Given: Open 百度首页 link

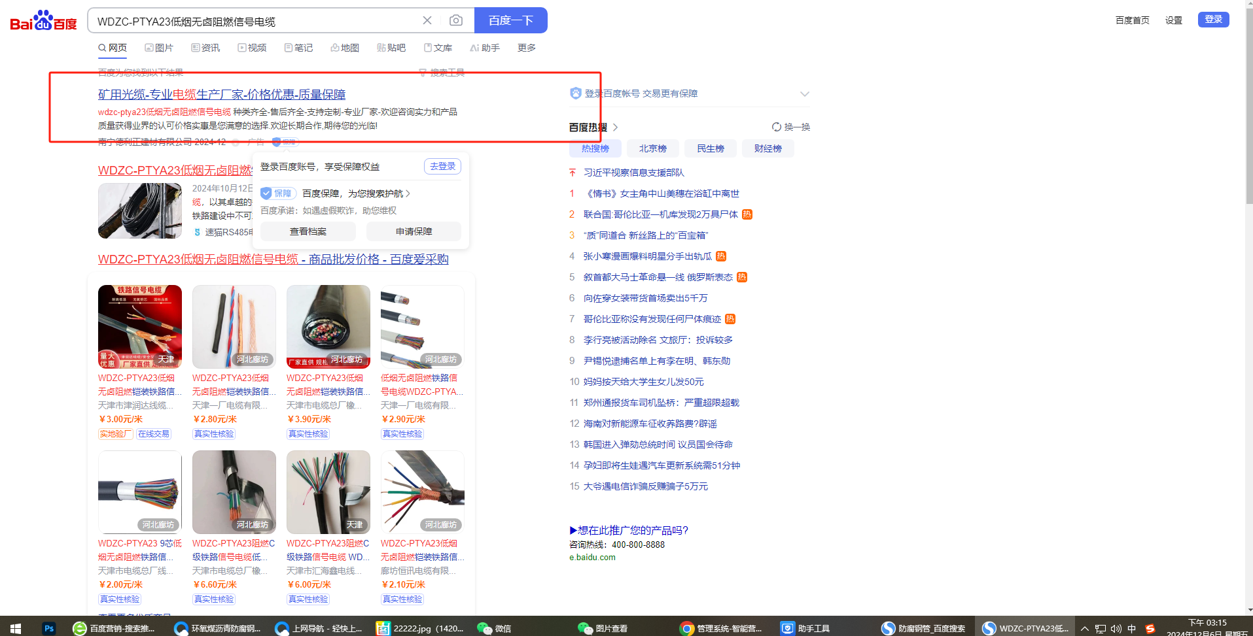Looking at the screenshot, I should pyautogui.click(x=1133, y=20).
